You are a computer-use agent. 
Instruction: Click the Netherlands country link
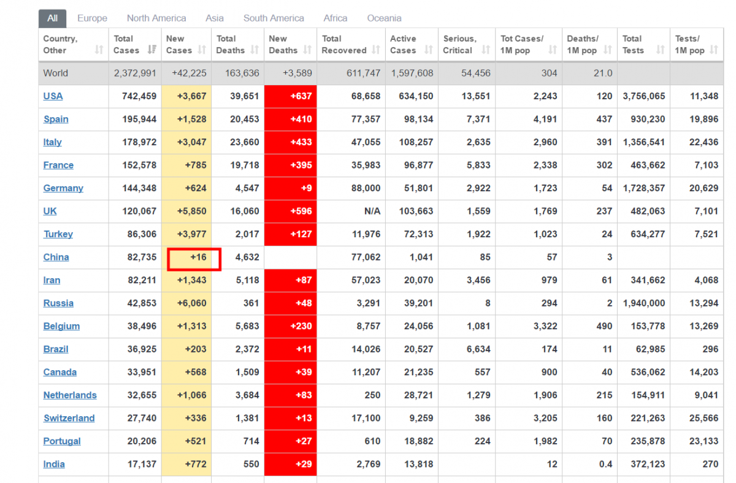tap(70, 395)
